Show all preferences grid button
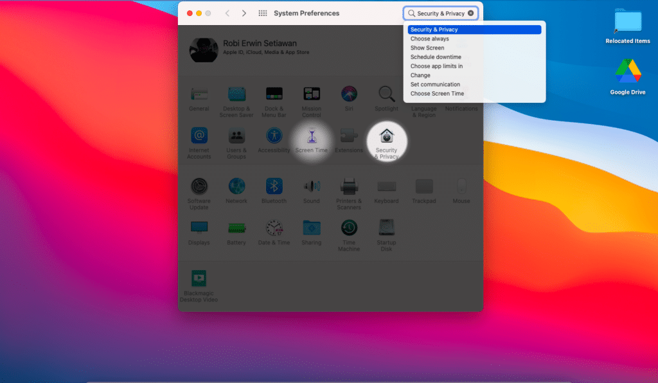The width and height of the screenshot is (658, 383). pos(263,13)
